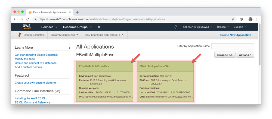Open the Modify the code link
272x119 pixels.
click(25, 59)
